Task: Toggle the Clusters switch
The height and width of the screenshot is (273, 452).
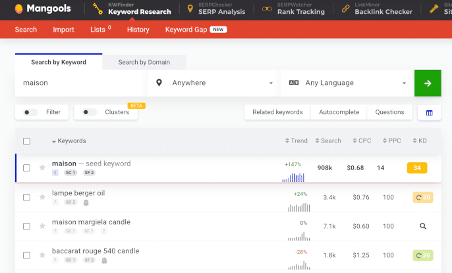Action: [x=90, y=112]
